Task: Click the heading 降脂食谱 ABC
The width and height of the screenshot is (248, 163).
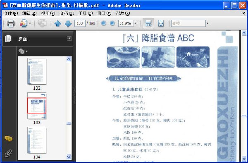Action: (168, 38)
